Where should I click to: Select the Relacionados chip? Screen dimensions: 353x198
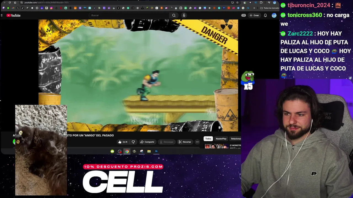coord(236,139)
